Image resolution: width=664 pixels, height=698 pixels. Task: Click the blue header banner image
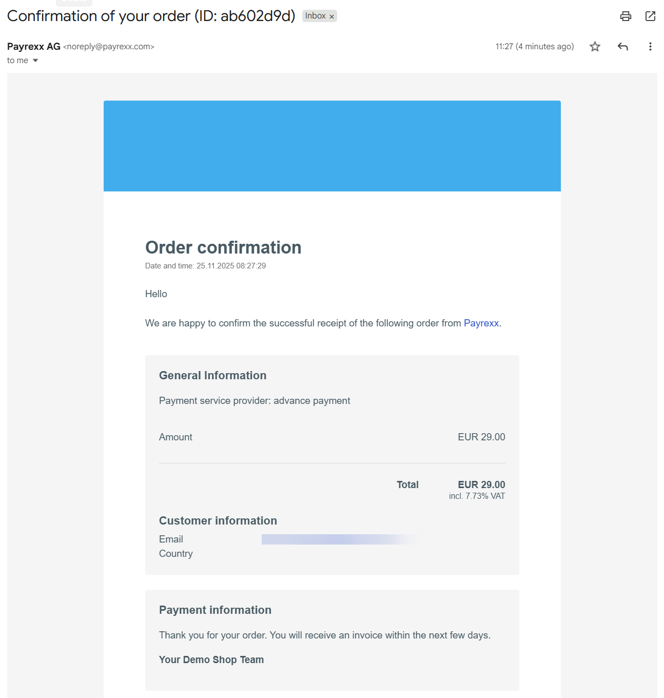pyautogui.click(x=332, y=146)
